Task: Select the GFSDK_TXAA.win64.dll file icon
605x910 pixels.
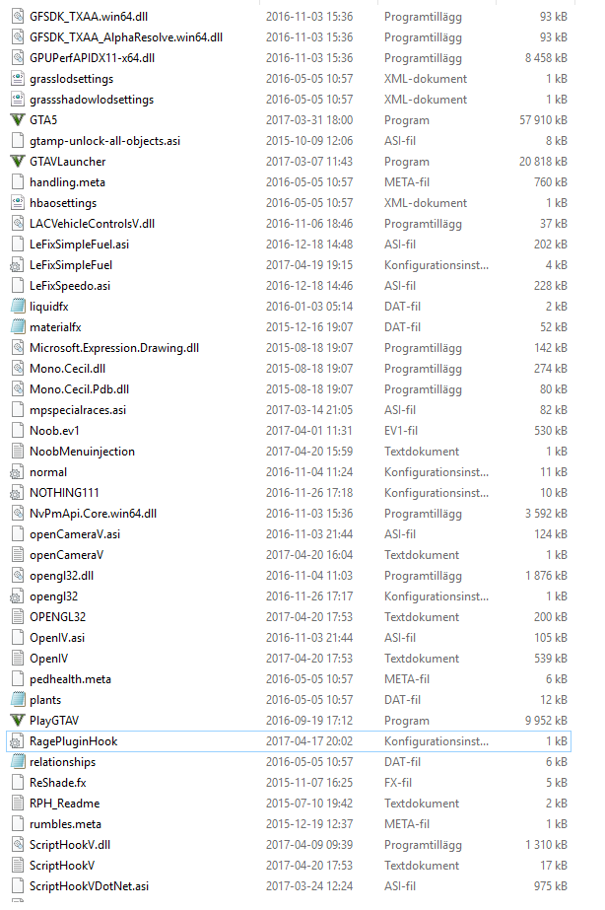Action: (x=18, y=16)
